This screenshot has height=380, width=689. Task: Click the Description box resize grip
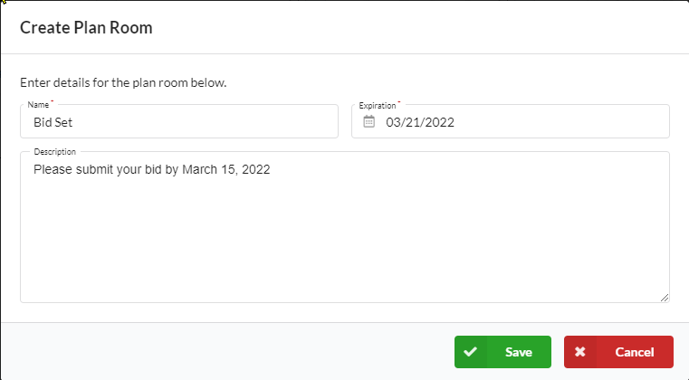(665, 298)
